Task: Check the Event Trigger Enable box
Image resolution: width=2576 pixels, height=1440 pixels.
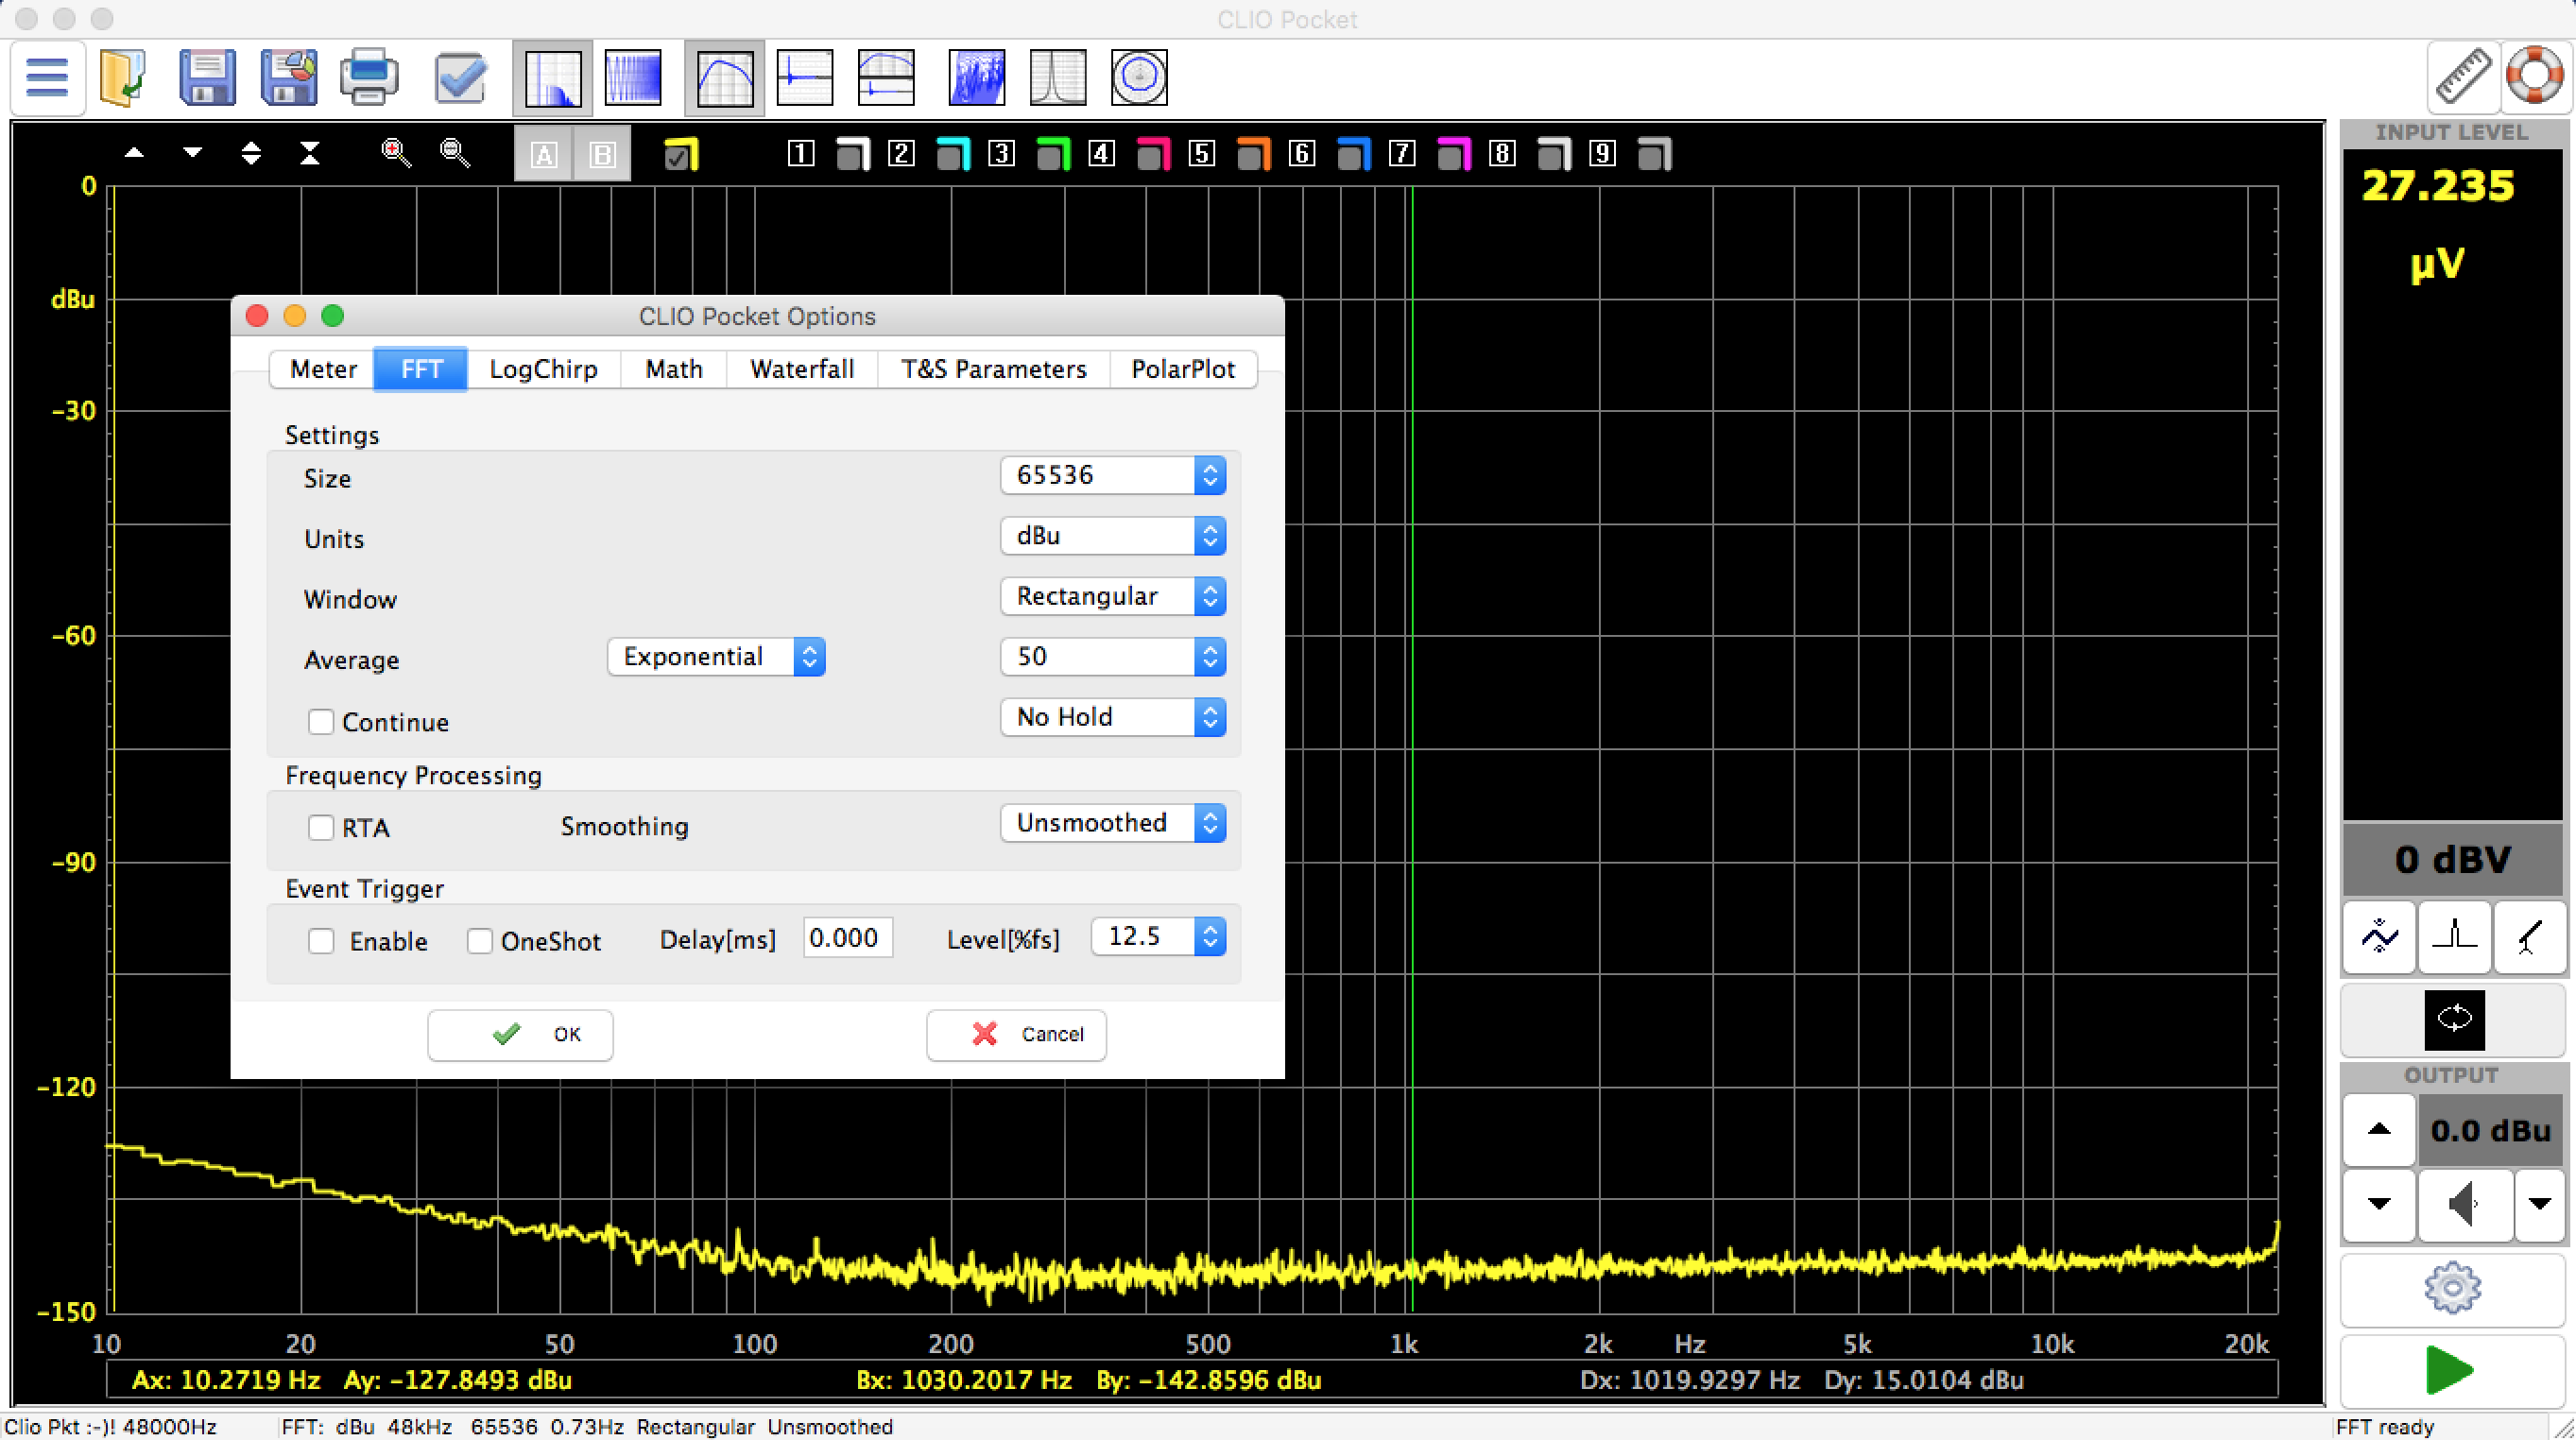Action: tap(321, 941)
